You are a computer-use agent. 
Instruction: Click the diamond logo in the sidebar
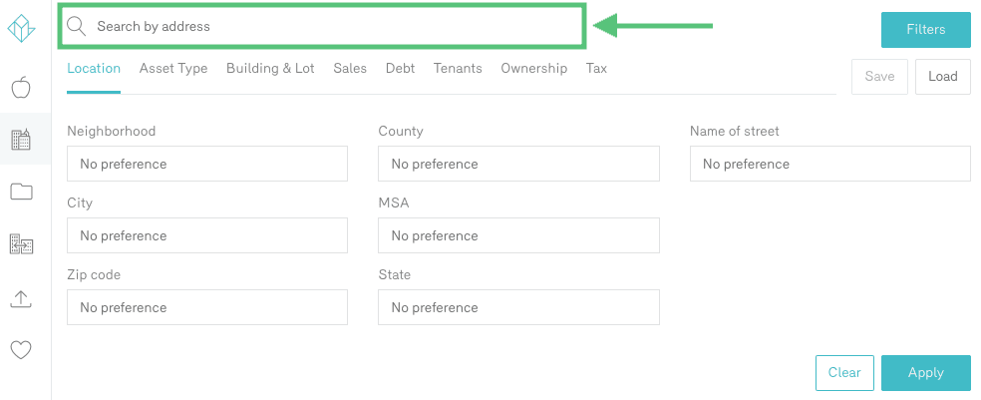(x=21, y=30)
